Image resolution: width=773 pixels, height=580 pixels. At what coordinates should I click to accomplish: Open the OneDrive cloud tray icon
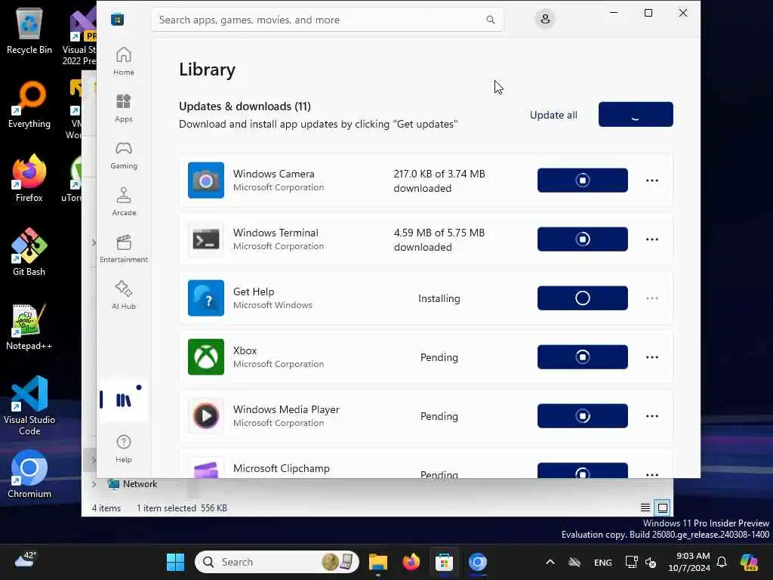574,562
